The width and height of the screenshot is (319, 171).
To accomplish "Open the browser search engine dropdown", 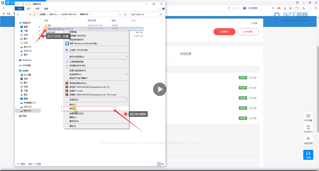I will (247, 8).
